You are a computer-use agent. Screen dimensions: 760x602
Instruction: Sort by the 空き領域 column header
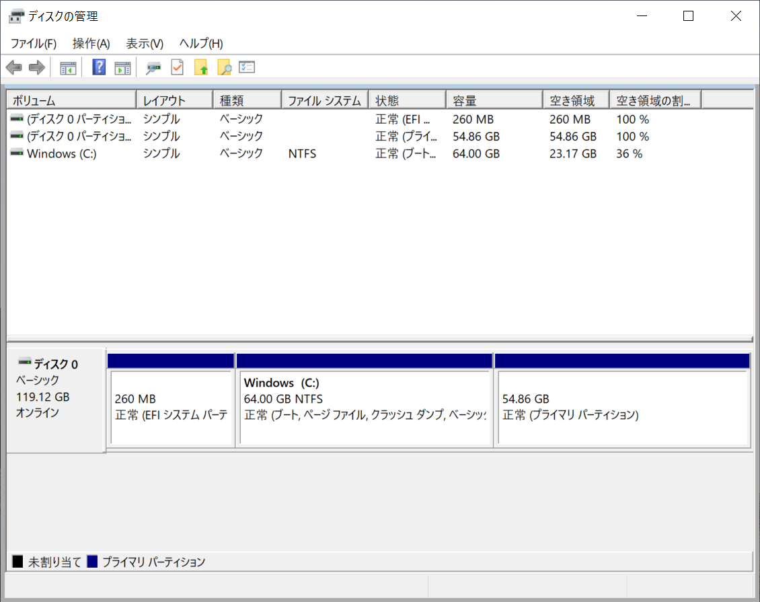point(576,100)
